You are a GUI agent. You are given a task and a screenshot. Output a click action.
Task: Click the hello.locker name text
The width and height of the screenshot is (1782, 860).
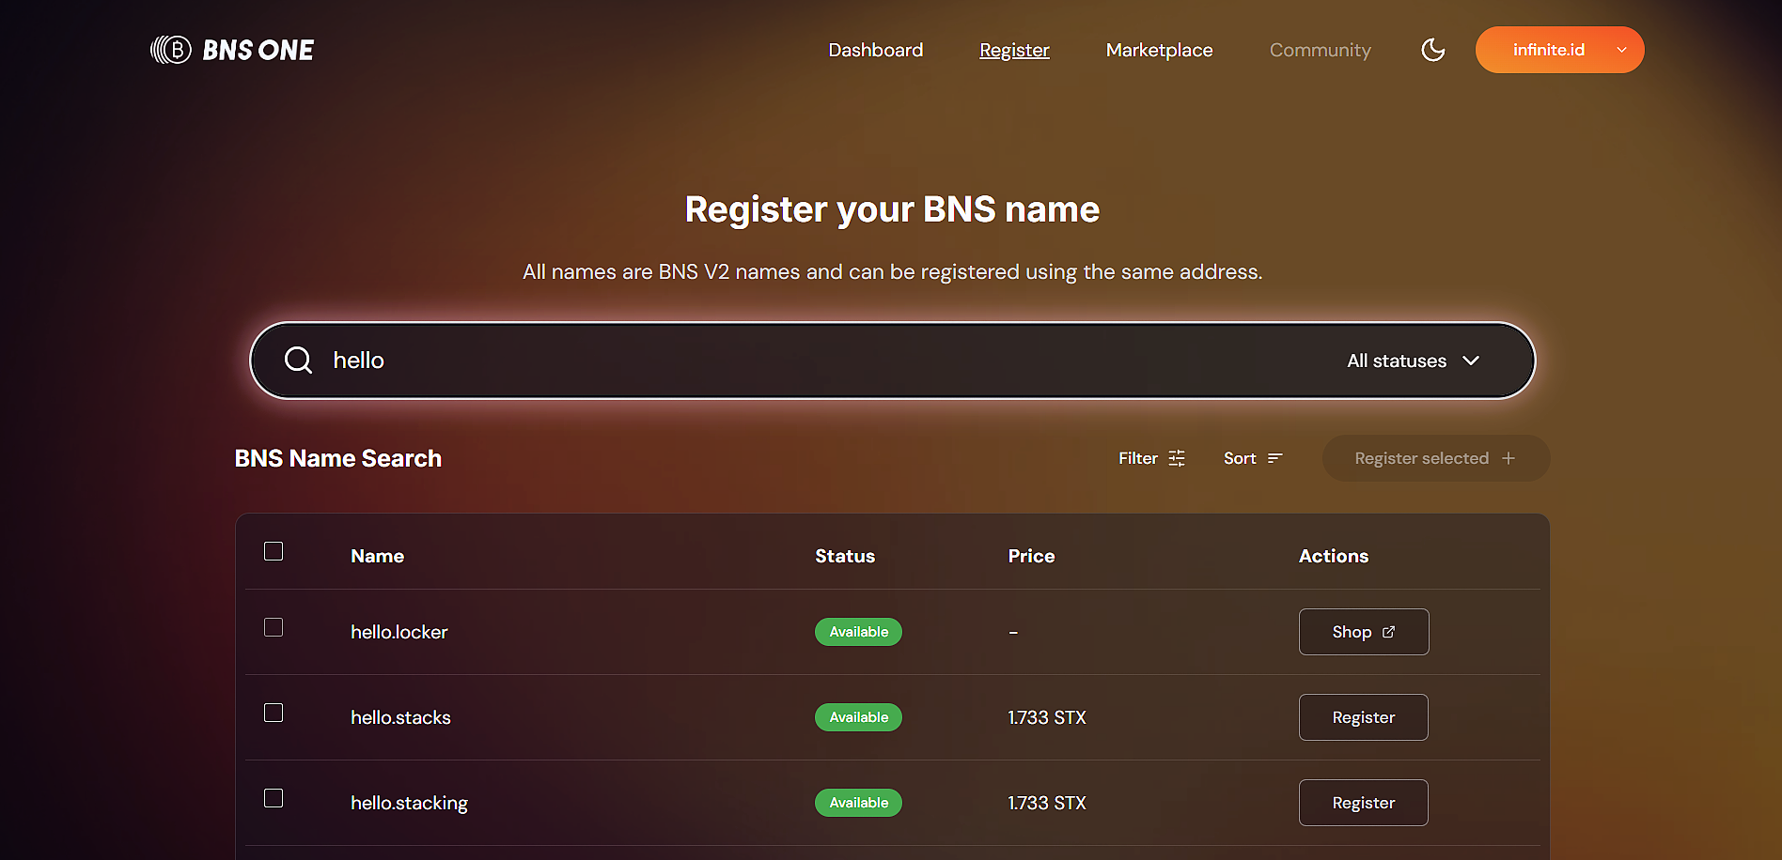[399, 632]
